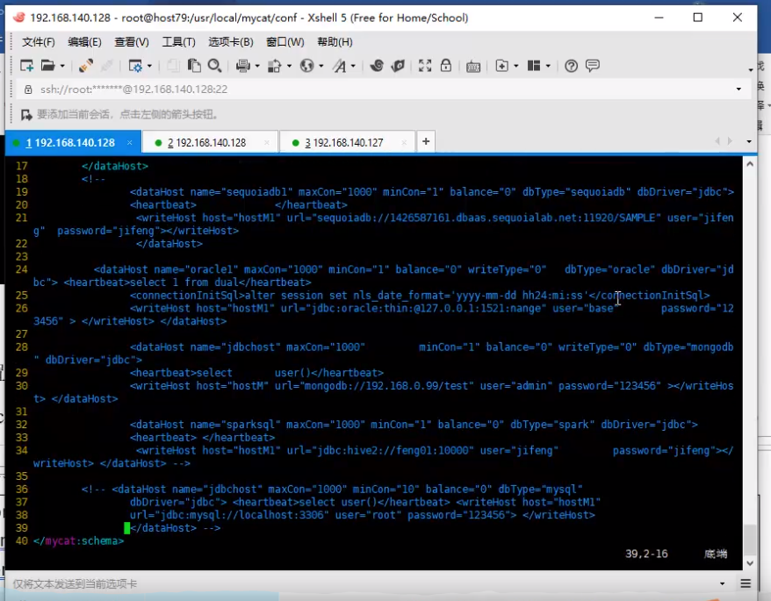Open the Help question mark icon

pos(571,65)
